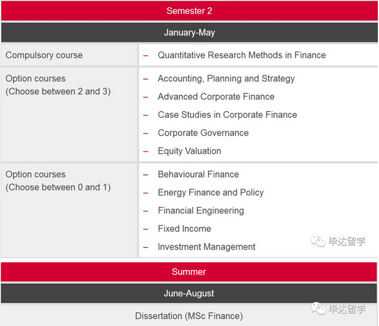Choose Investment Management option
379x326 pixels.
click(x=206, y=247)
